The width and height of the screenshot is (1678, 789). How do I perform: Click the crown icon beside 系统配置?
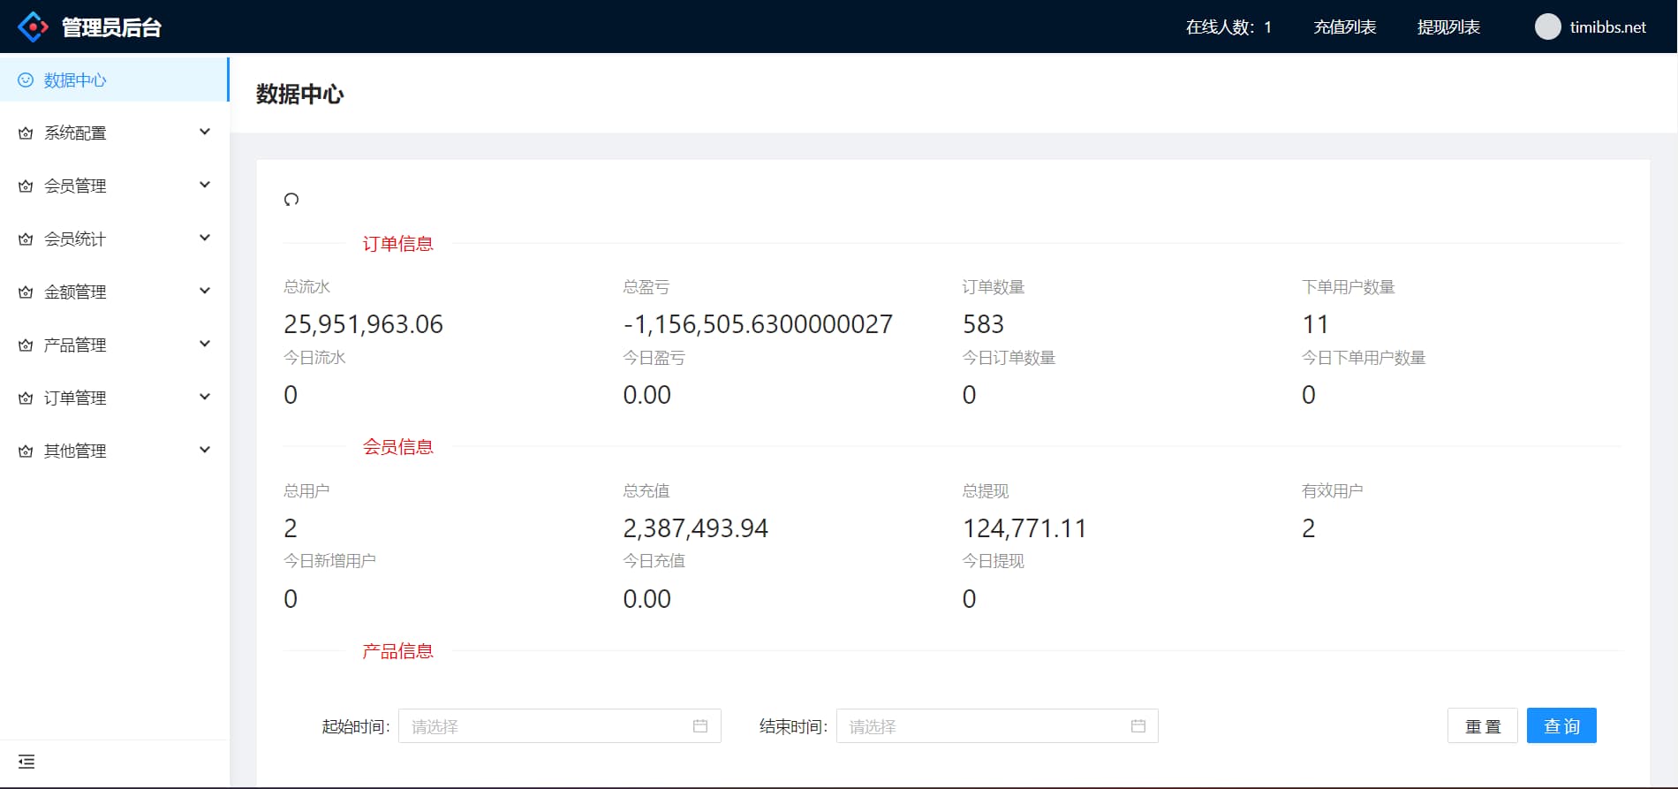pyautogui.click(x=26, y=133)
